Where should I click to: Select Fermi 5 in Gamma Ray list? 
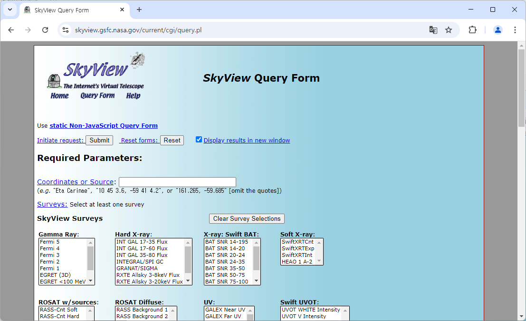tap(63, 242)
